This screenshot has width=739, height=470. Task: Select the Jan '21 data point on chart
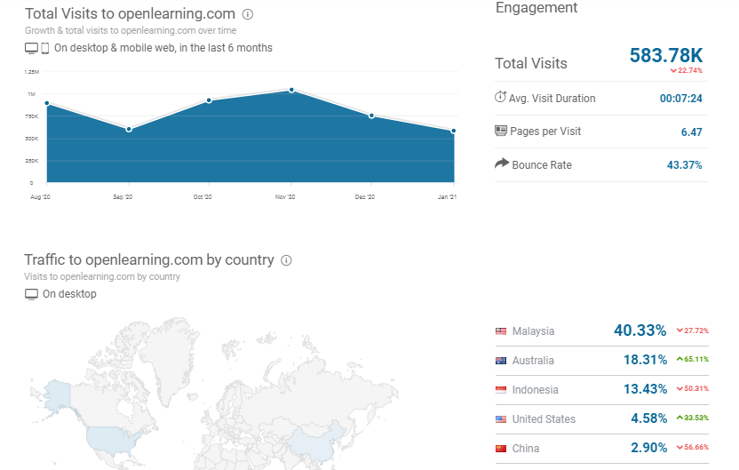tap(453, 131)
